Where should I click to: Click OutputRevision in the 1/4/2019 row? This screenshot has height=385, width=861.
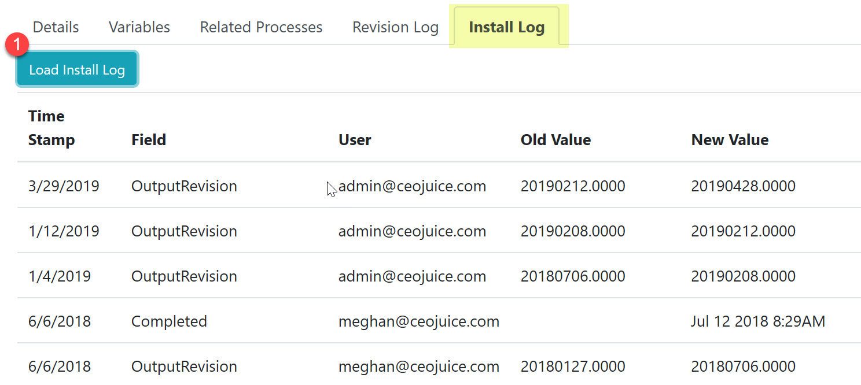[184, 276]
